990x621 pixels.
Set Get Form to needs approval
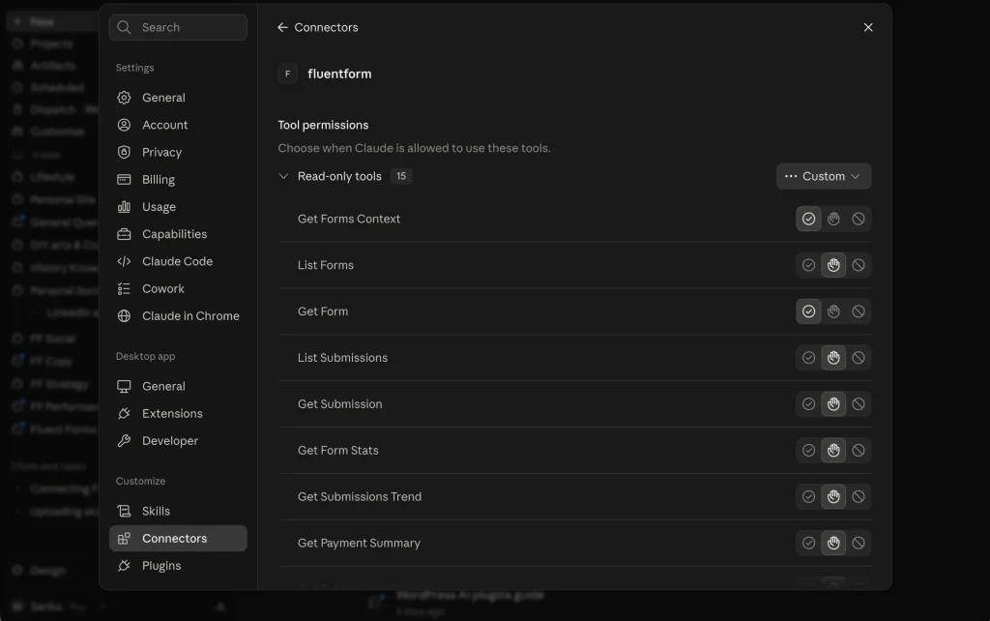coord(833,311)
